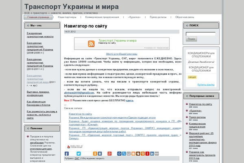Open Выставки, ярмарки, конференции link
244x163 pixels.
(x=38, y=93)
